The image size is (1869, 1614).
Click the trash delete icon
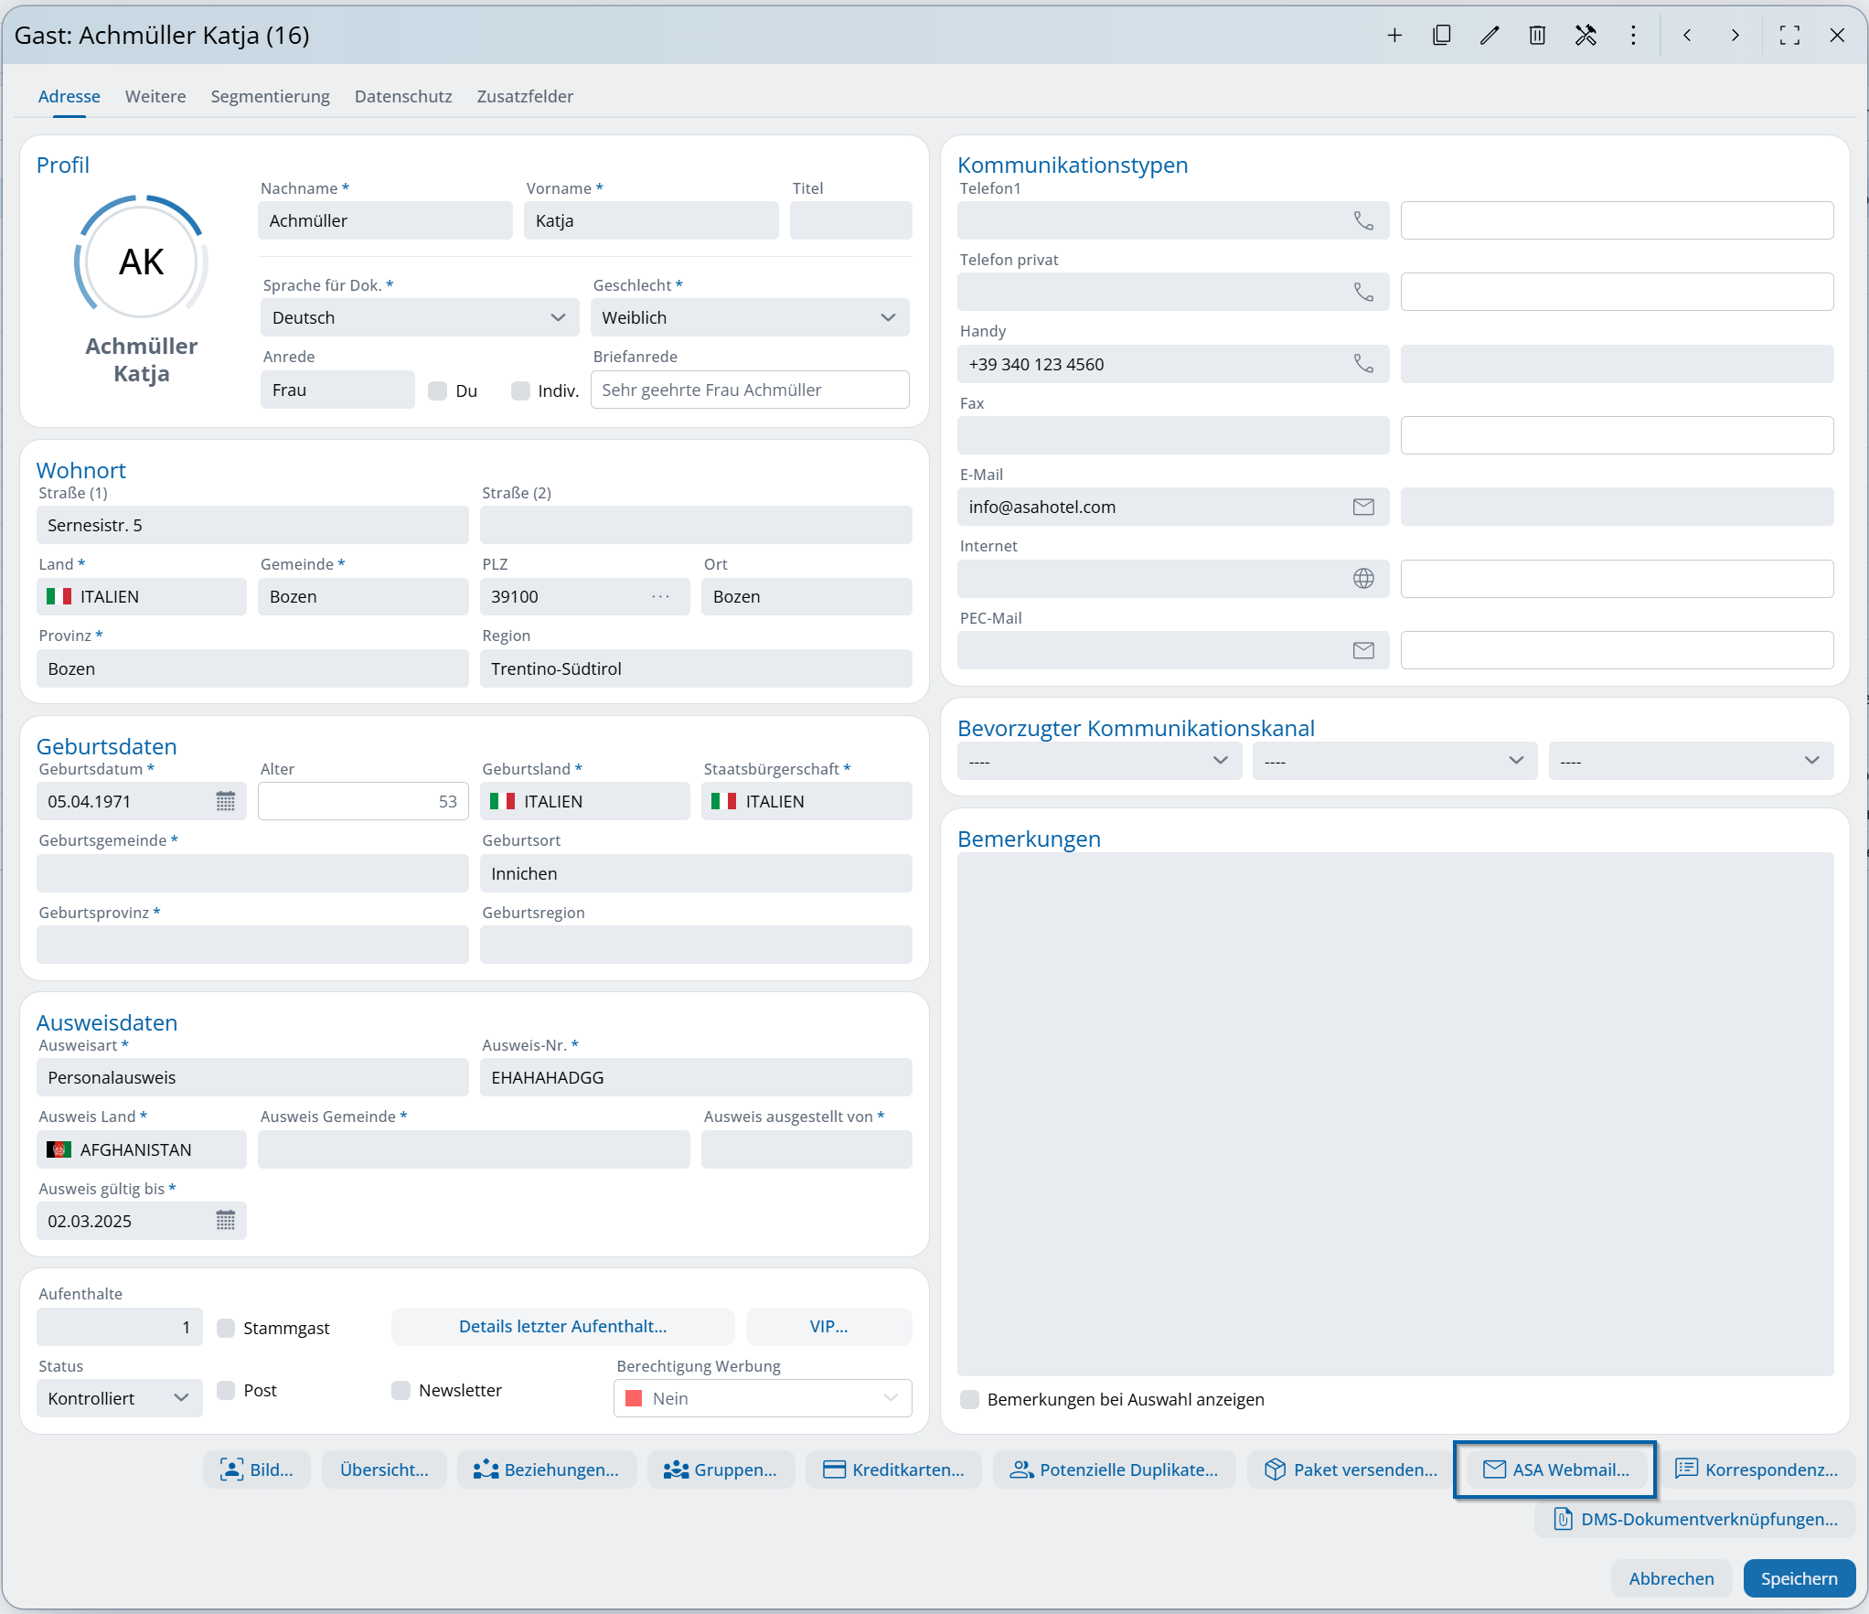1537,36
